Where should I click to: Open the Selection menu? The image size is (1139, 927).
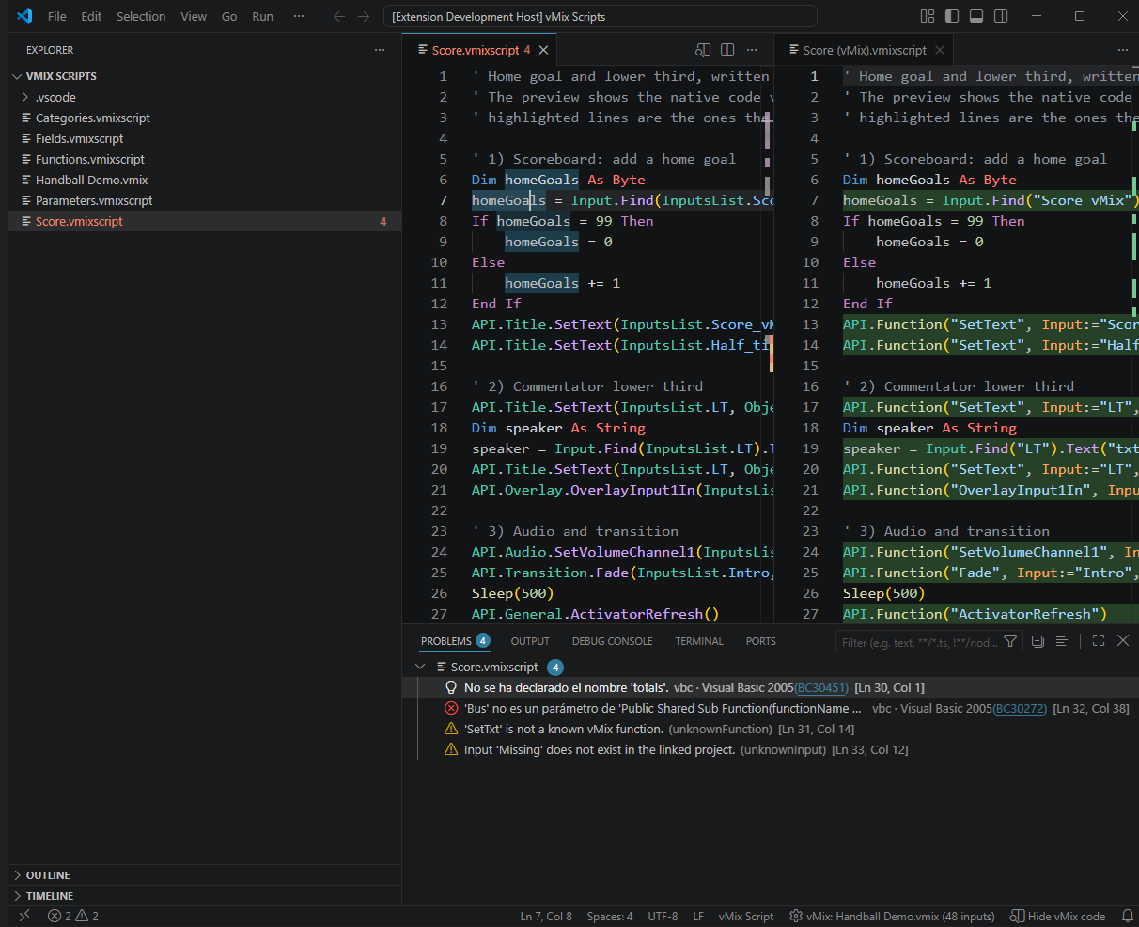141,16
